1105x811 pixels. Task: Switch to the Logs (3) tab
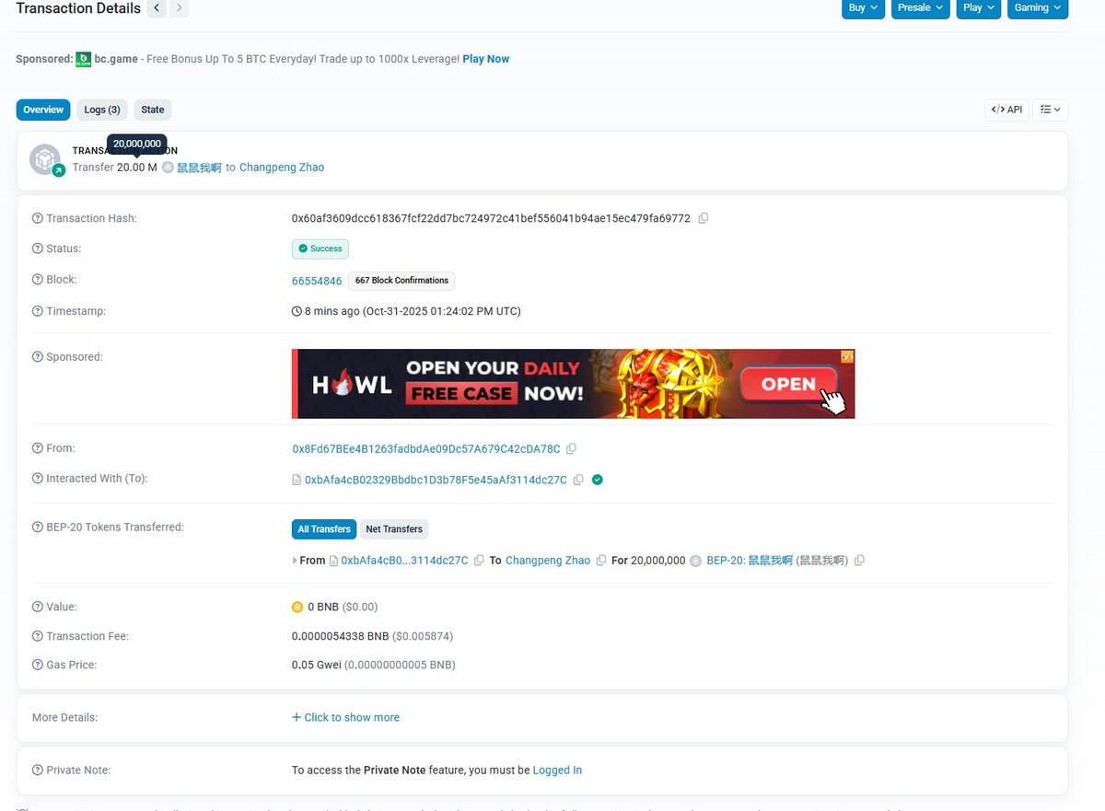(102, 110)
